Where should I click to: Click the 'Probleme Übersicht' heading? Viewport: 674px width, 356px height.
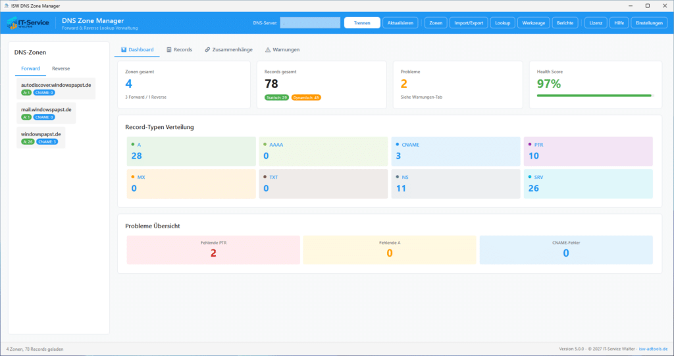(153, 226)
